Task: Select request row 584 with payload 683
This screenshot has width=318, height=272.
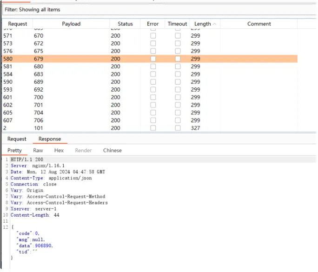Action: (150, 74)
